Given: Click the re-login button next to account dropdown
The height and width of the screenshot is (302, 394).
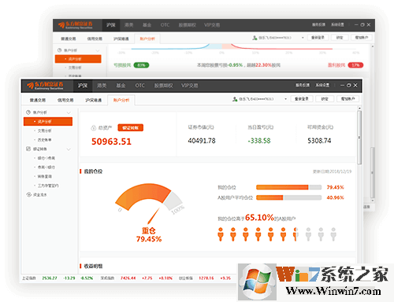Looking at the screenshot, I should click(302, 99).
